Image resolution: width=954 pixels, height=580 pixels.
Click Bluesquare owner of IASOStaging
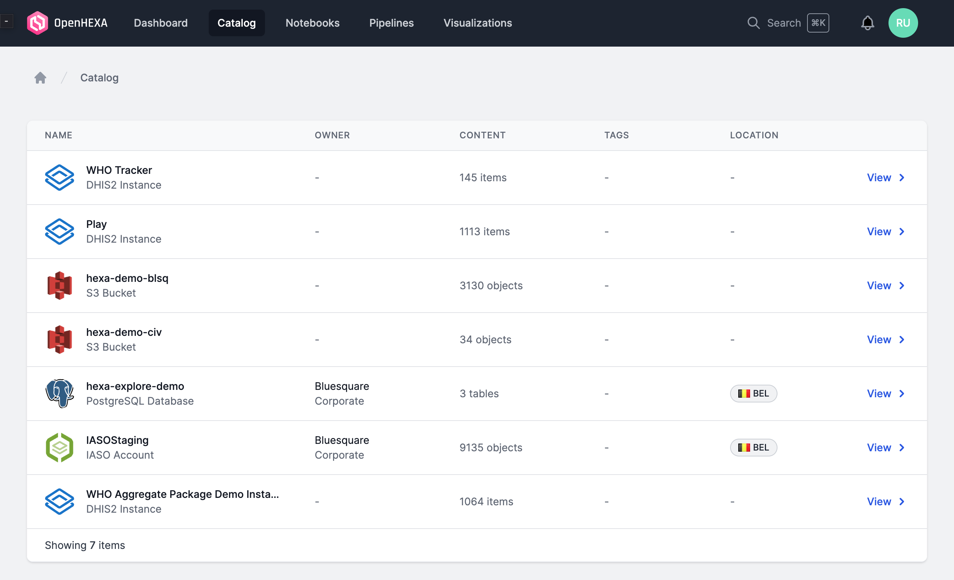[342, 440]
